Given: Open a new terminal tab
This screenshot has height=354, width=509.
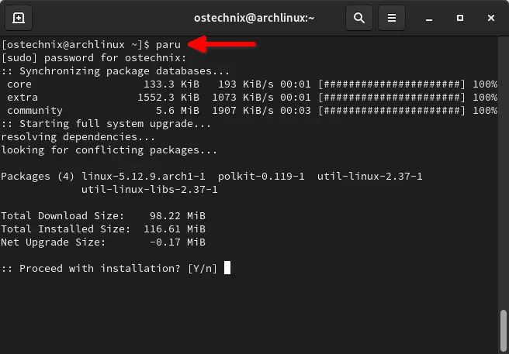Looking at the screenshot, I should point(19,17).
